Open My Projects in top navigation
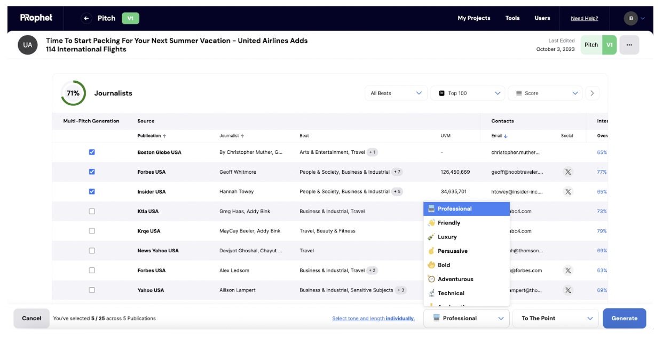This screenshot has width=663, height=341. [x=474, y=18]
